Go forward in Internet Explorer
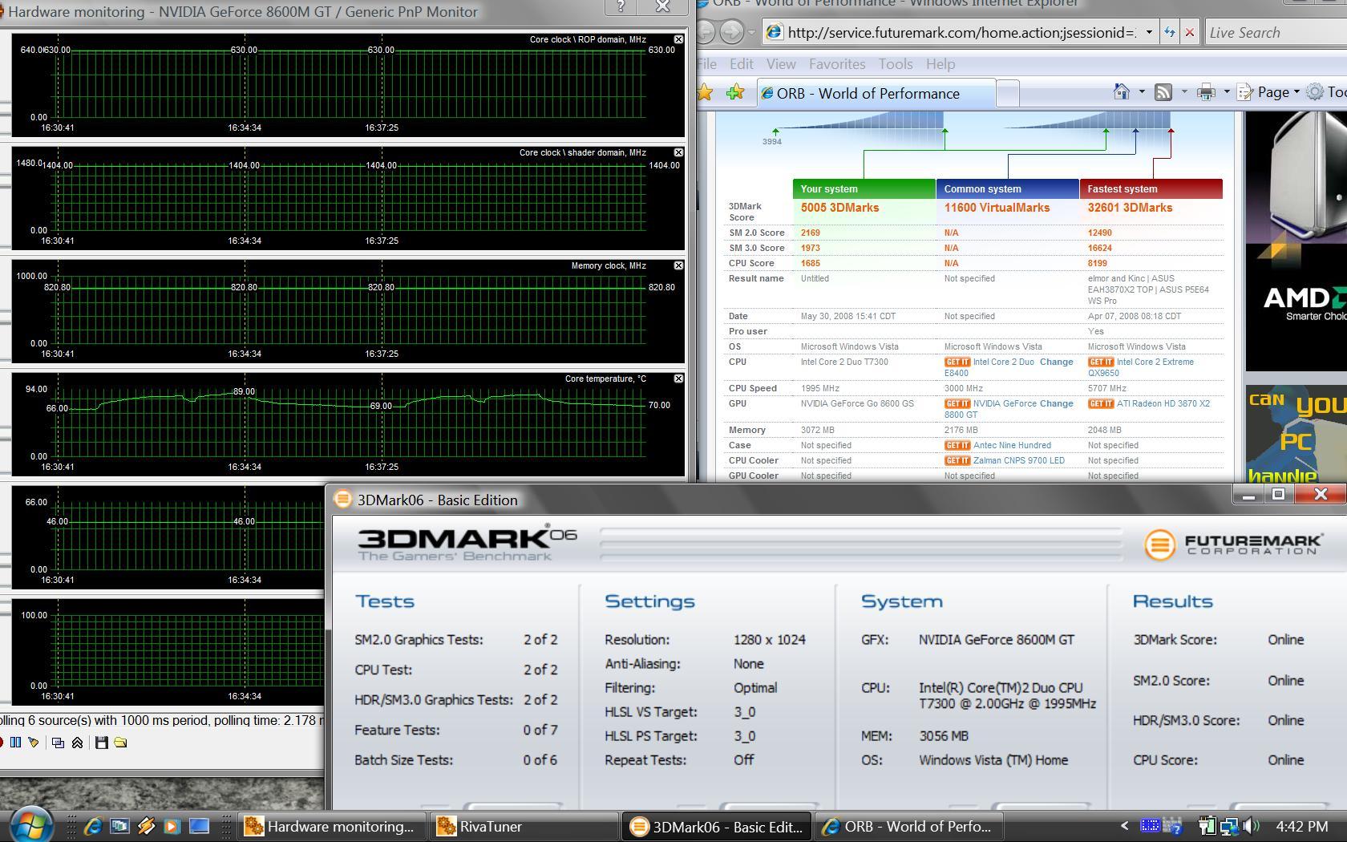The width and height of the screenshot is (1347, 842). (x=731, y=32)
